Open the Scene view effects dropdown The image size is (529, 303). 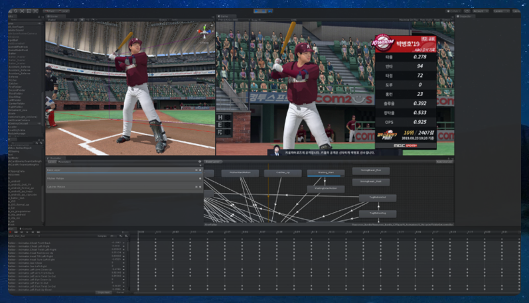pyautogui.click(x=94, y=19)
